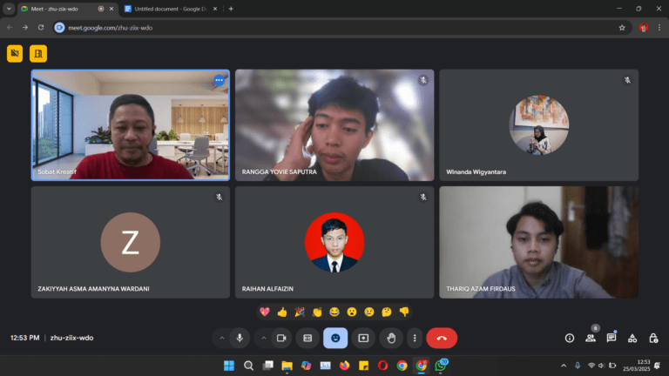Select THARIQ AZAM FIRDAUS video tile
This screenshot has width=669, height=376.
539,242
